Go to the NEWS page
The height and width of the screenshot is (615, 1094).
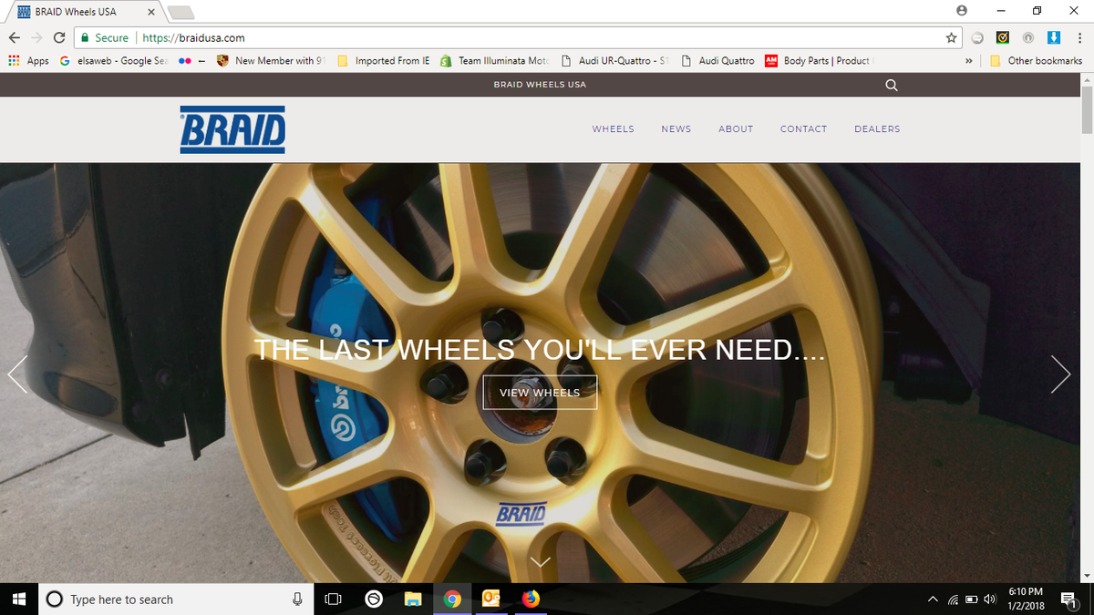[x=676, y=129]
